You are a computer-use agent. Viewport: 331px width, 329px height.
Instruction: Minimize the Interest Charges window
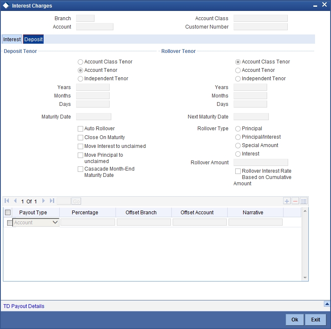(315, 6)
